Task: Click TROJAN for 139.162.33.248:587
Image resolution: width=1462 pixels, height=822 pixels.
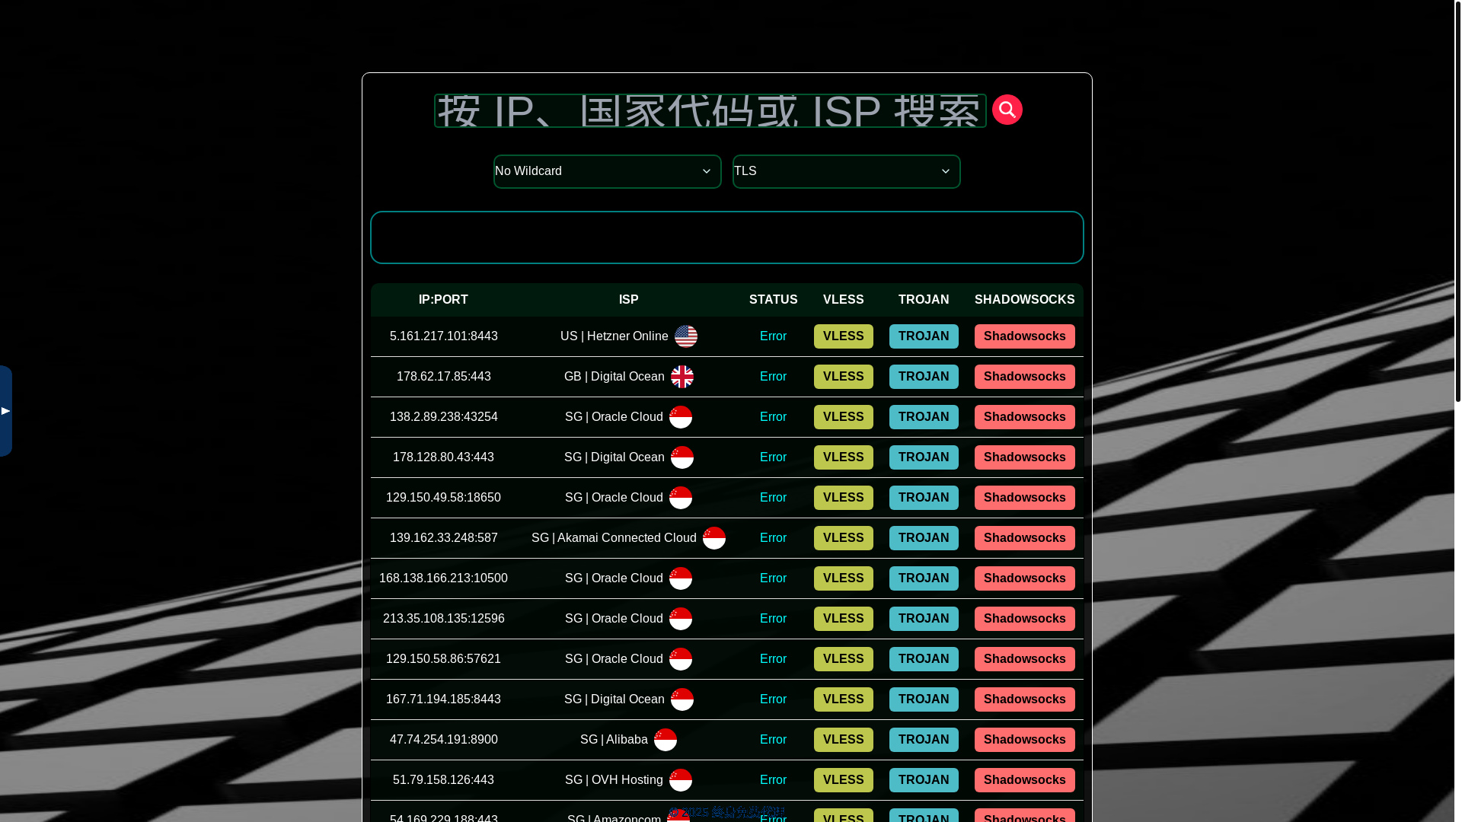Action: (x=923, y=538)
